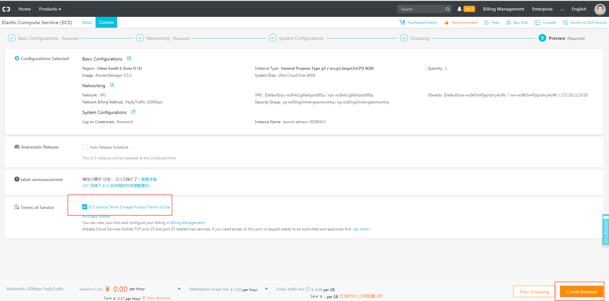Click the Networking step check icon

pos(140,38)
